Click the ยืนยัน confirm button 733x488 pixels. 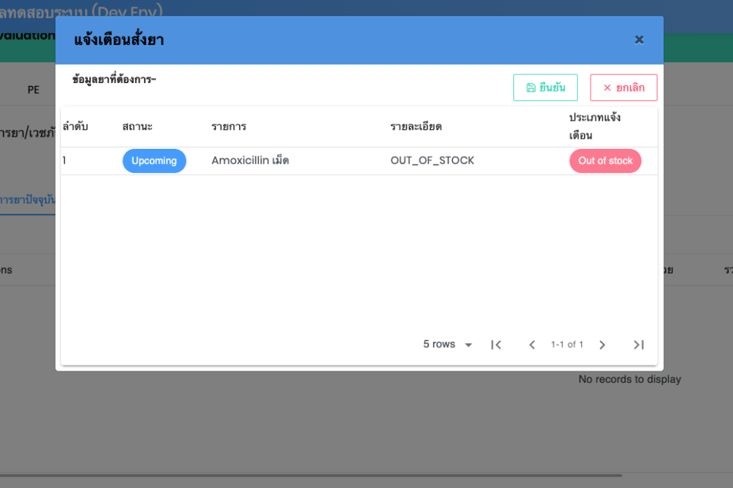click(545, 87)
